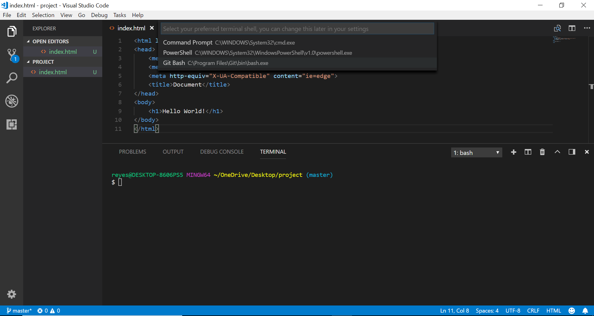The image size is (594, 316).
Task: Click the X-UA-Compatible attribute value
Action: 240,76
